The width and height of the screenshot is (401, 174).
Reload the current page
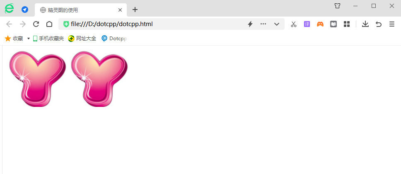[36, 24]
